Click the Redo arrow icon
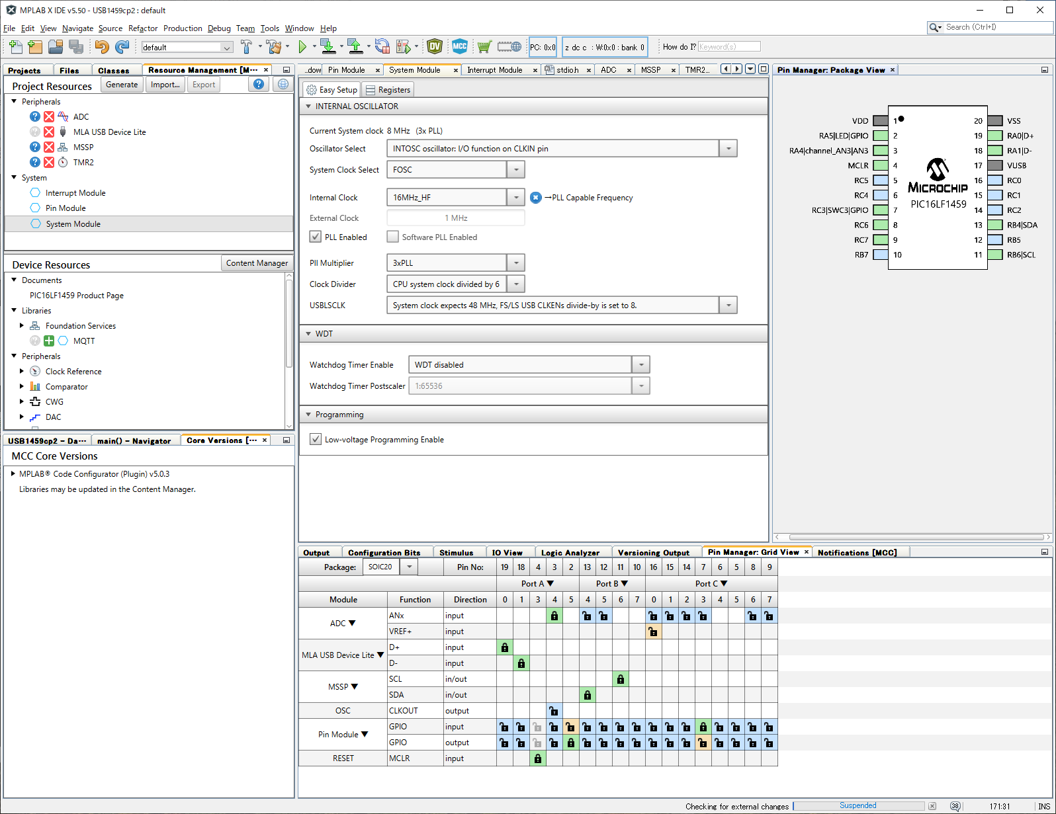1056x814 pixels. [122, 46]
